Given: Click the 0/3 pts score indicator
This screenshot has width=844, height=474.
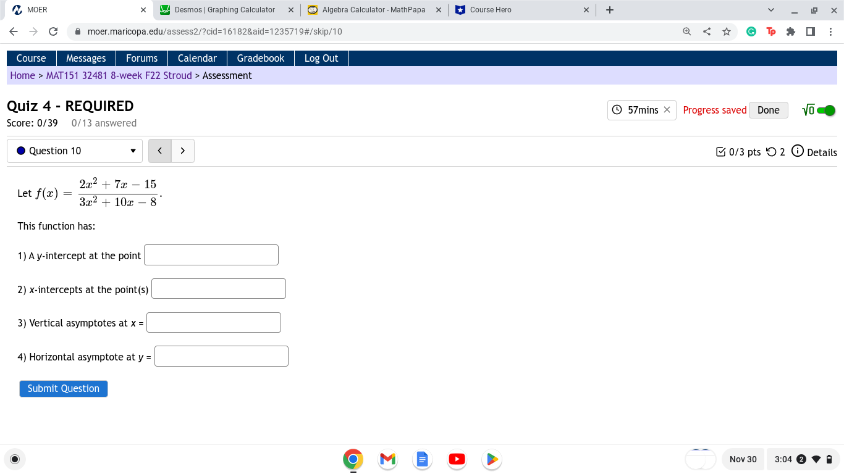Looking at the screenshot, I should pos(738,152).
